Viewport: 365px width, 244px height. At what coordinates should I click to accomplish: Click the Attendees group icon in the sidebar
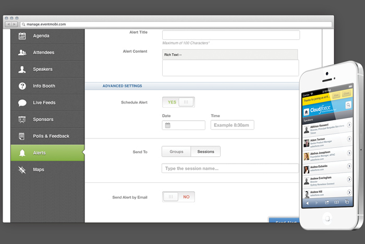coord(22,52)
